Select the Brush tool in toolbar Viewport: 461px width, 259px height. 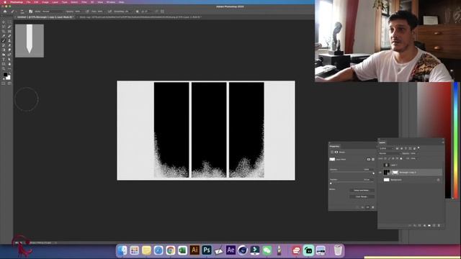pos(3,41)
